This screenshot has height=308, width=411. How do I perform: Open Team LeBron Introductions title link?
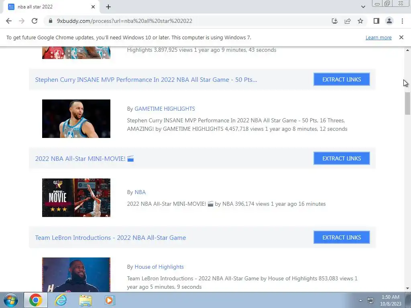pos(110,237)
